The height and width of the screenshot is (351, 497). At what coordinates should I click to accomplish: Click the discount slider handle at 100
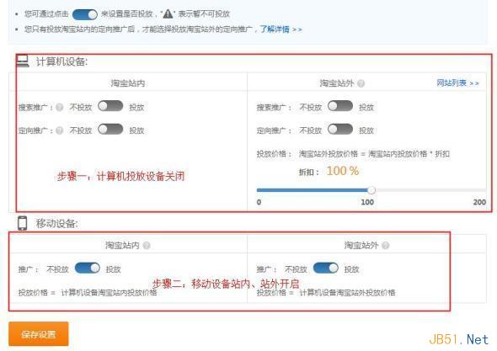point(371,190)
